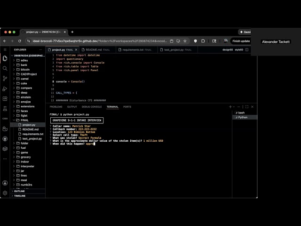Collapse the 290874234 codespace root

tap(28, 56)
